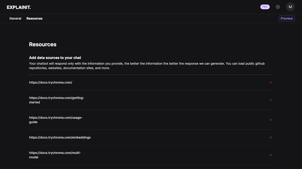302x169 pixels.
Task: Delete the getting-started resource with its red X
Action: (x=270, y=100)
